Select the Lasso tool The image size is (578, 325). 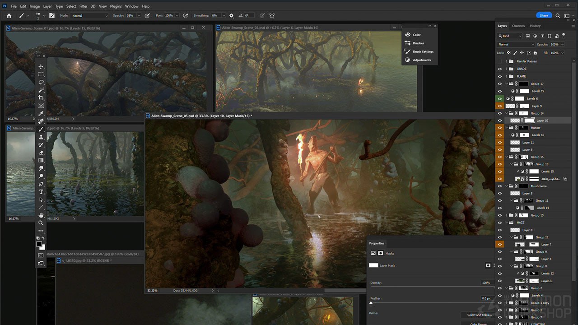pos(41,82)
